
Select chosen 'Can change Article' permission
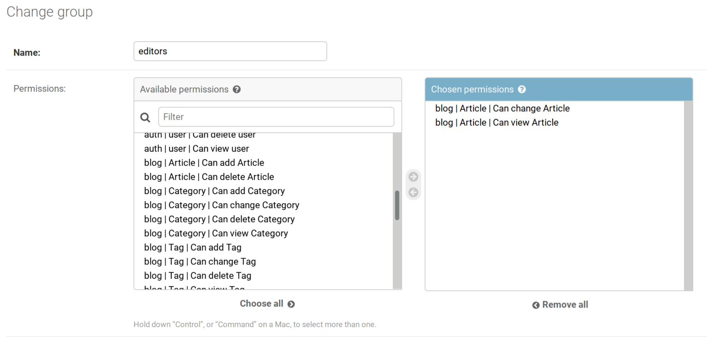[502, 109]
